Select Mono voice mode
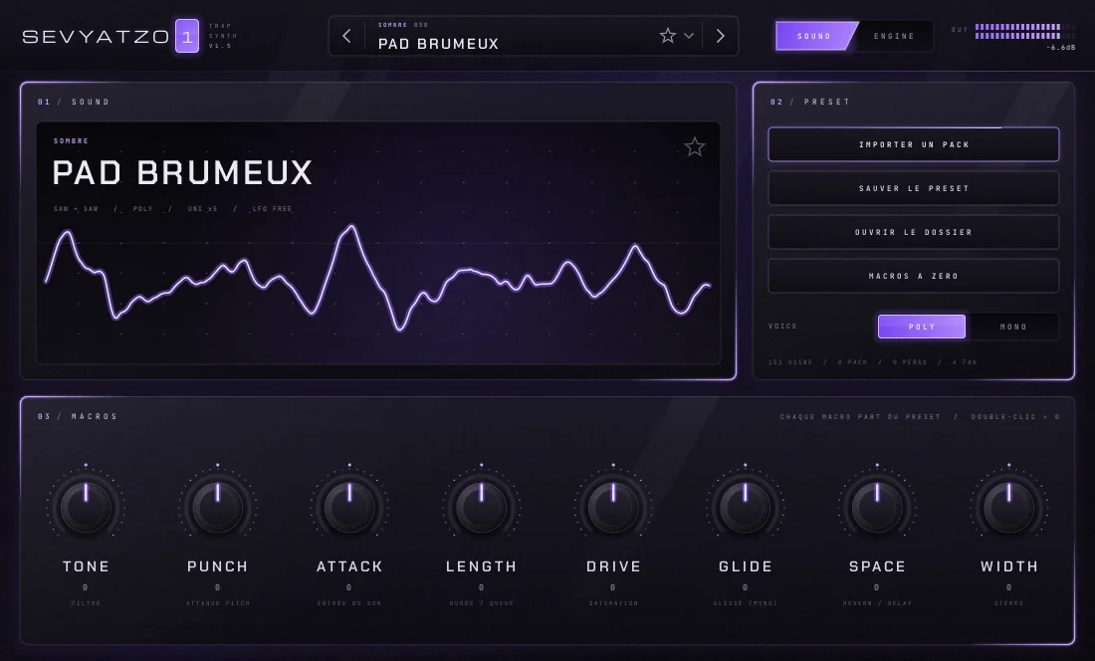This screenshot has height=661, width=1095. (1013, 326)
